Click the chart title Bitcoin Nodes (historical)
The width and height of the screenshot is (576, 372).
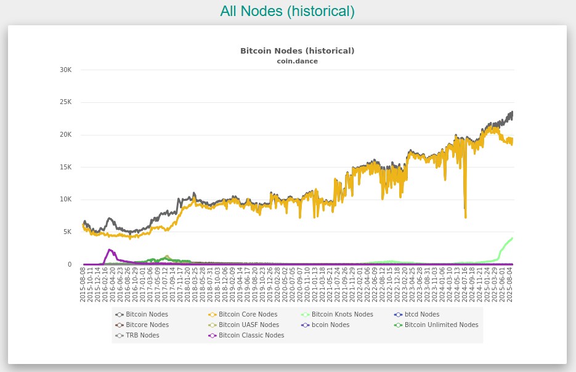click(x=297, y=51)
